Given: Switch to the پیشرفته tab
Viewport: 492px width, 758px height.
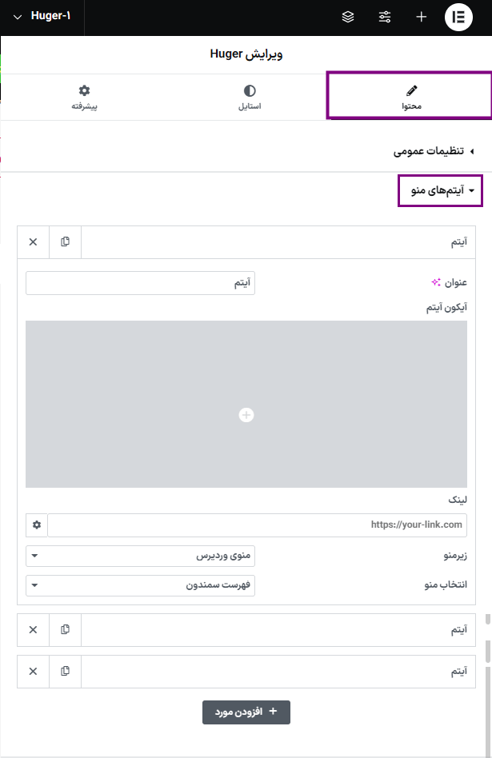Looking at the screenshot, I should tap(84, 97).
